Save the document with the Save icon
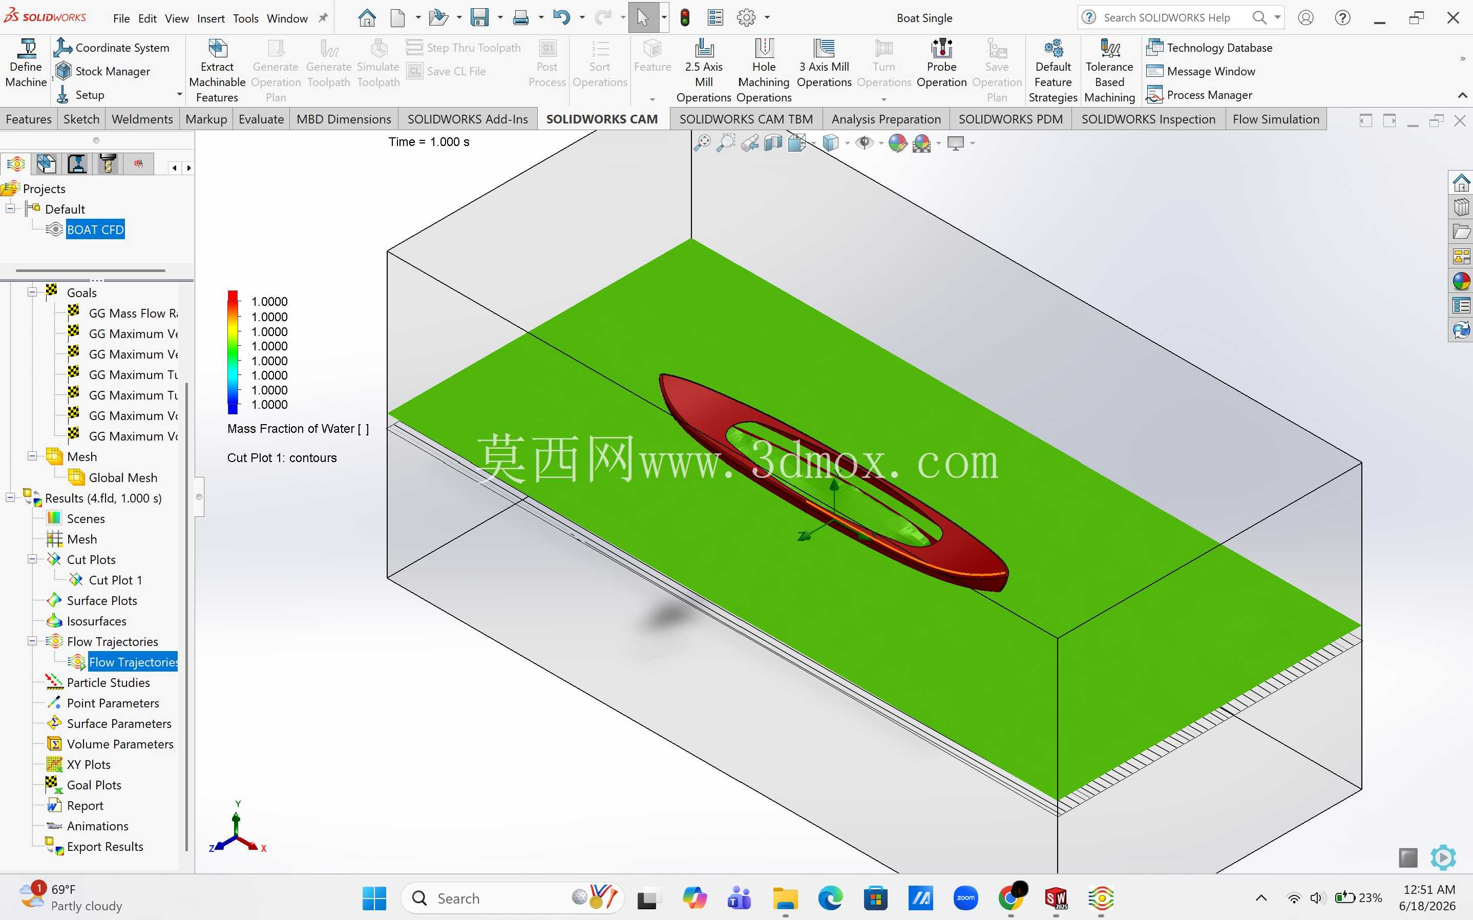The image size is (1473, 920). 480,17
